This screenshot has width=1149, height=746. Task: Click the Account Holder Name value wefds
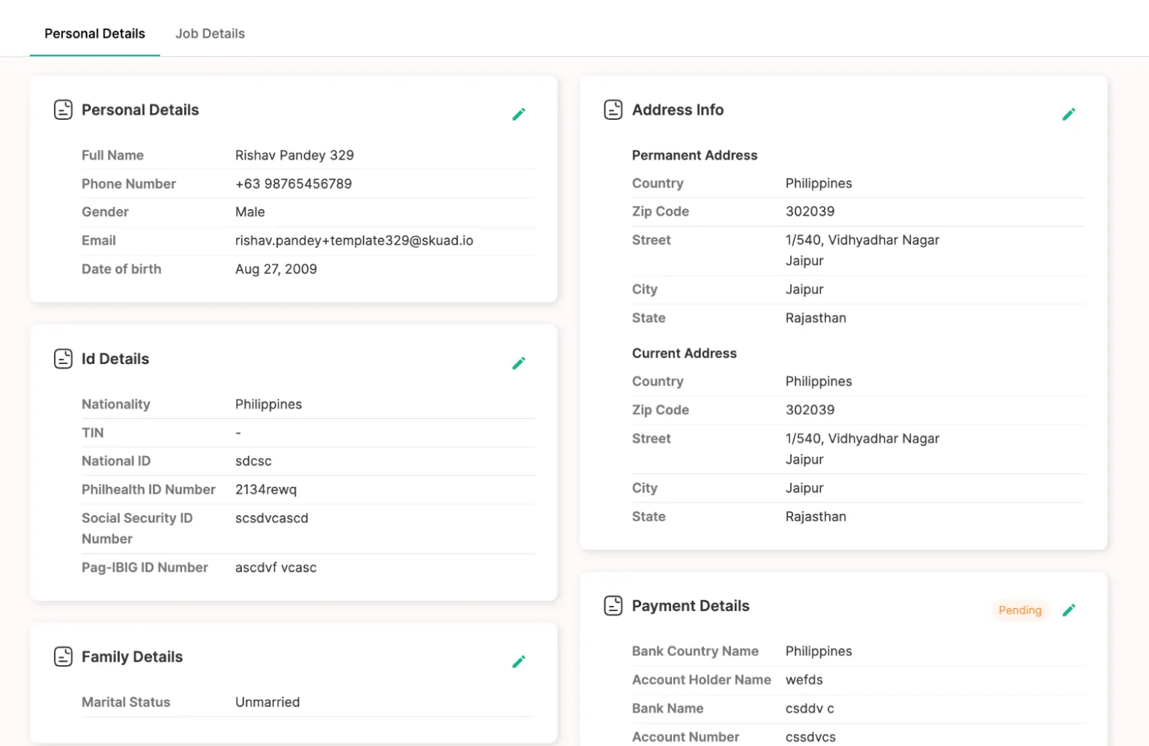click(804, 680)
